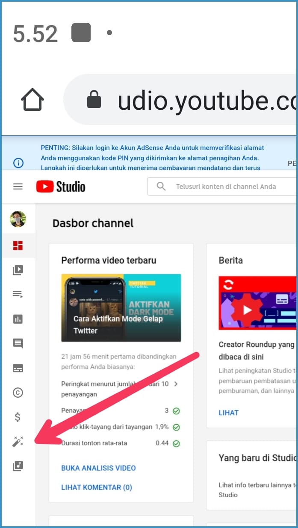Image resolution: width=298 pixels, height=528 pixels.
Task: Open the Twitter dark mode video thumbnail
Action: click(121, 308)
